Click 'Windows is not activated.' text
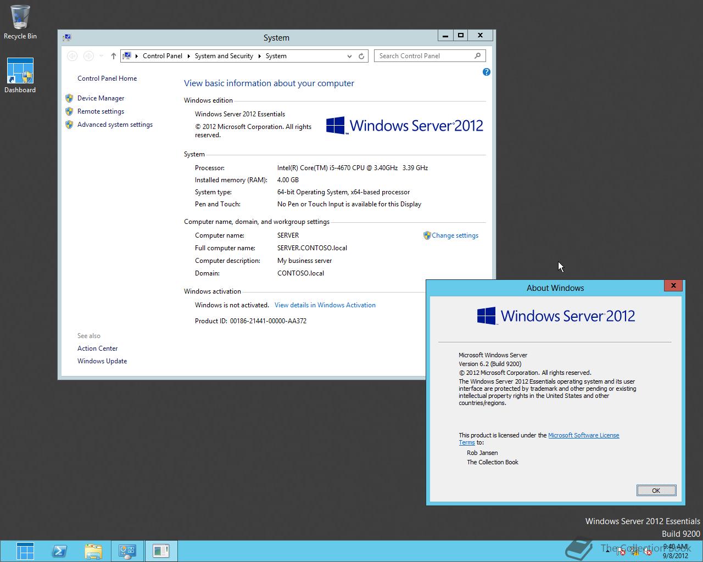This screenshot has width=703, height=562. (232, 305)
